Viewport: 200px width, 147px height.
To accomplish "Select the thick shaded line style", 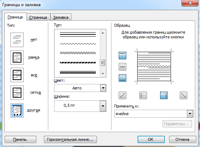I will tap(78, 72).
